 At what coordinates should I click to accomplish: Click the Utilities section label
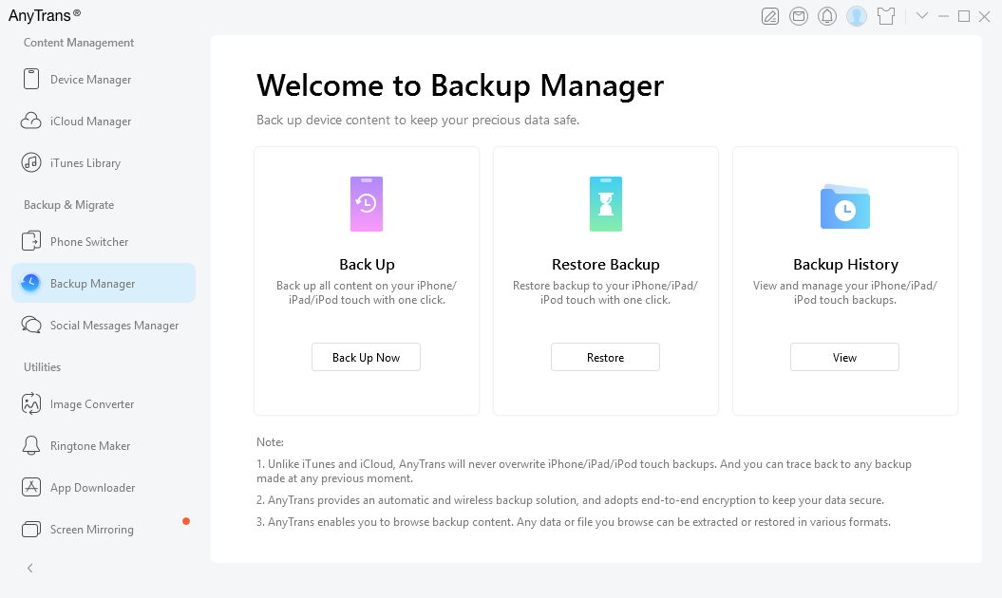pyautogui.click(x=42, y=367)
